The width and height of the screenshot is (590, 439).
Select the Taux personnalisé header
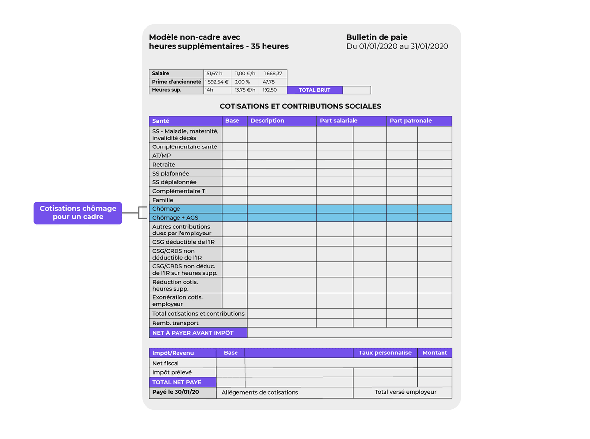point(385,353)
